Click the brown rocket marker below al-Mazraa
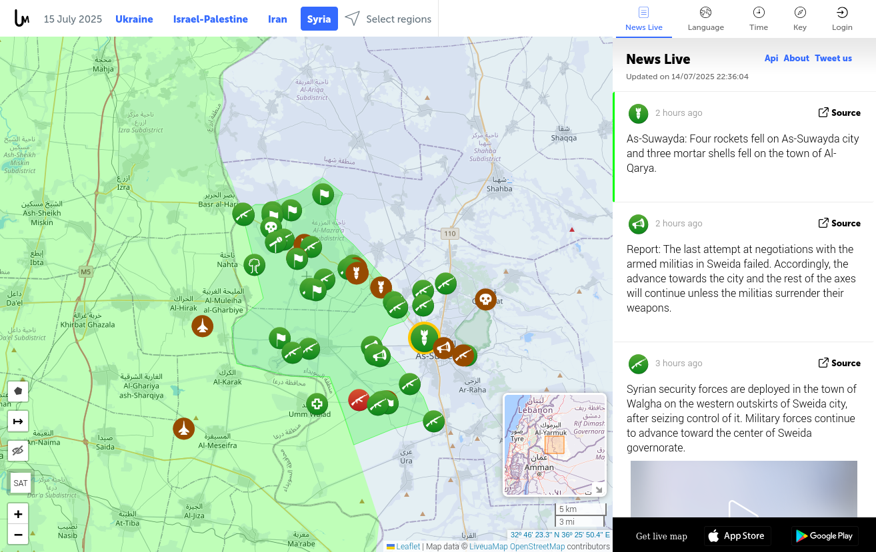 357,272
